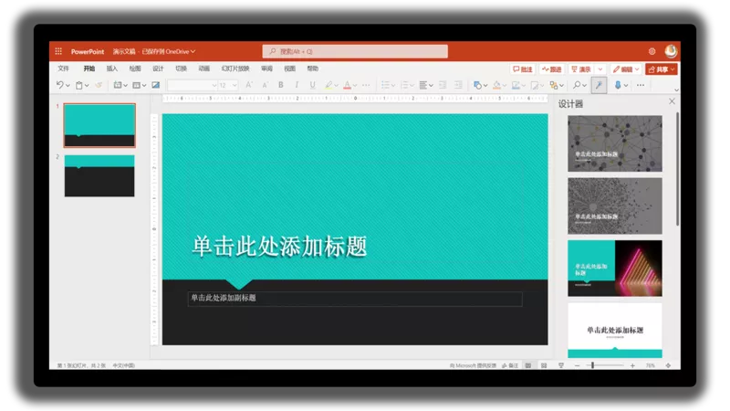This screenshot has height=411, width=730.
Task: Close the Designer pane with X
Action: point(673,102)
